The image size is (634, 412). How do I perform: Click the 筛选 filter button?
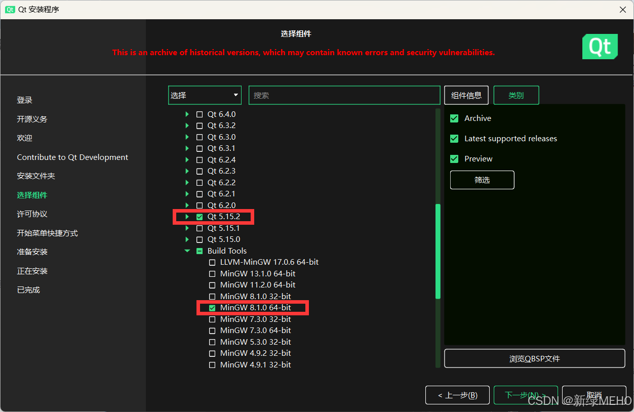482,180
